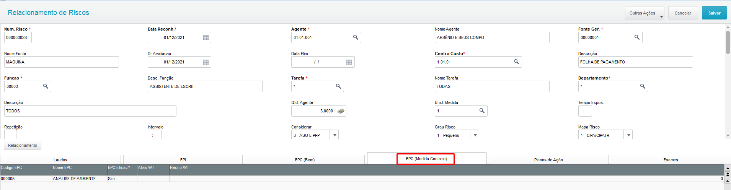Click the Relacionamento button

pos(23,145)
